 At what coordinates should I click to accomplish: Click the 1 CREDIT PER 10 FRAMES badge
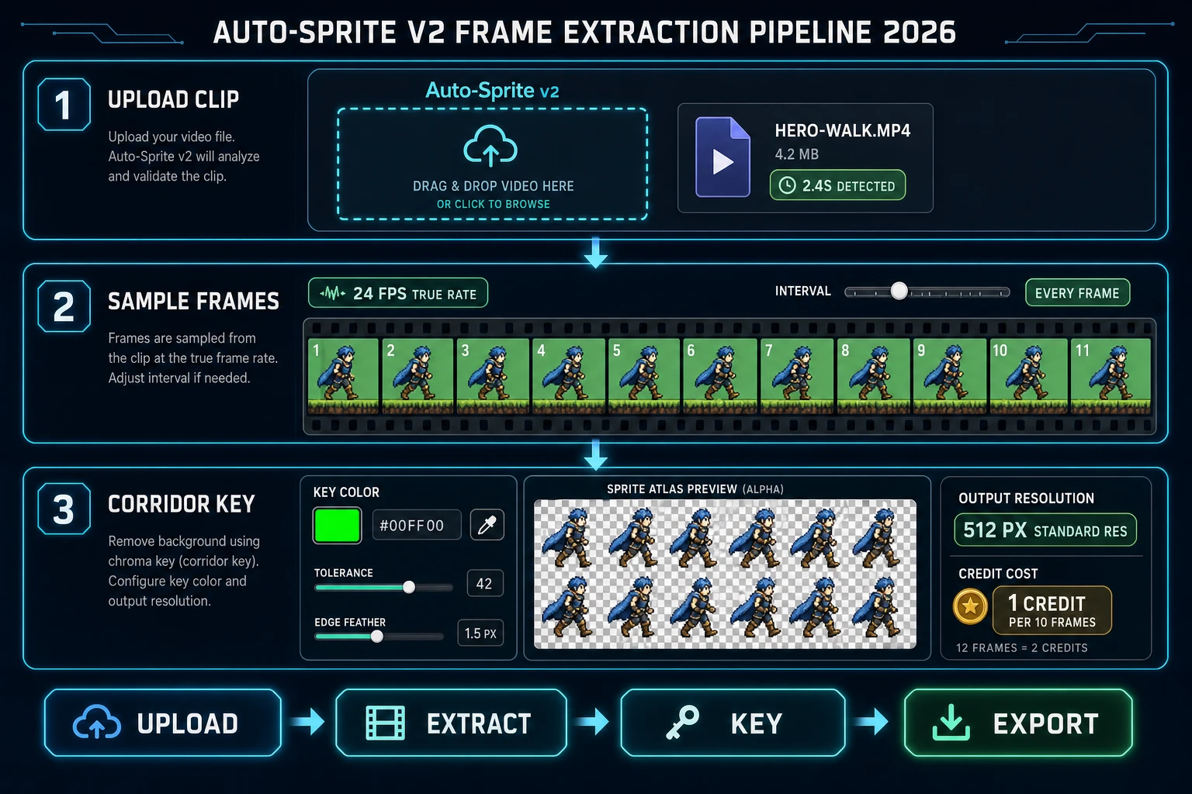(x=1052, y=610)
